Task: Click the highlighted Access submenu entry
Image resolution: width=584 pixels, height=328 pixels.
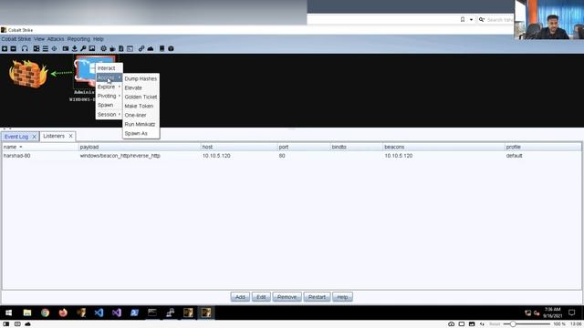Action: pyautogui.click(x=109, y=77)
